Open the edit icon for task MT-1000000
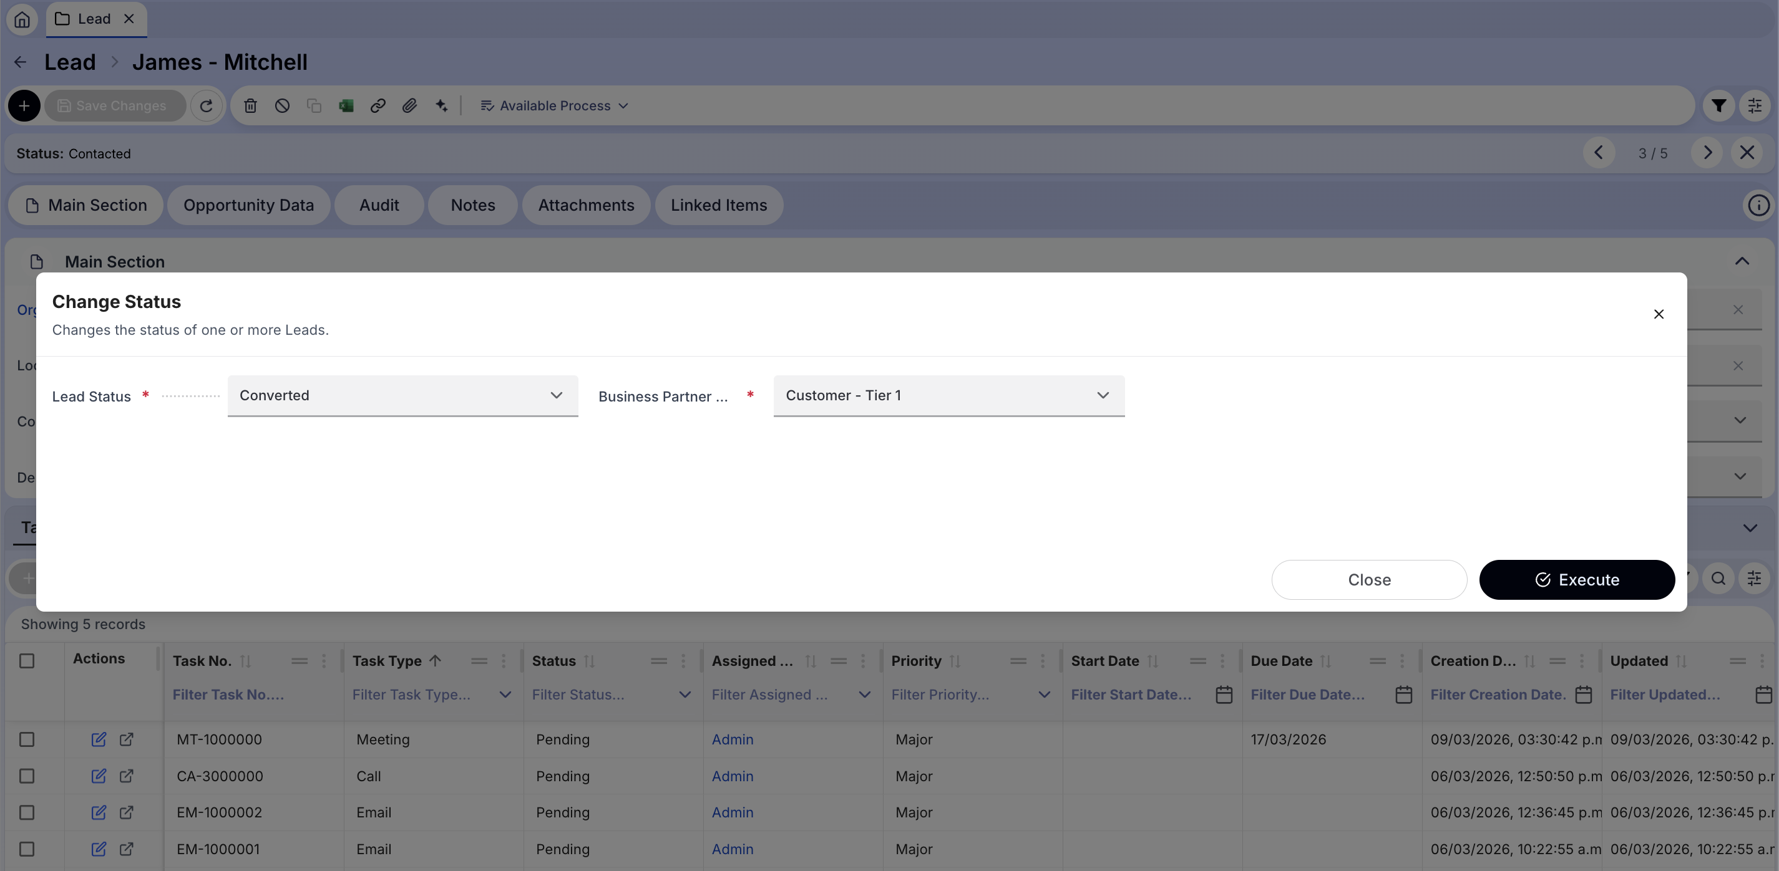The height and width of the screenshot is (871, 1779). point(99,739)
